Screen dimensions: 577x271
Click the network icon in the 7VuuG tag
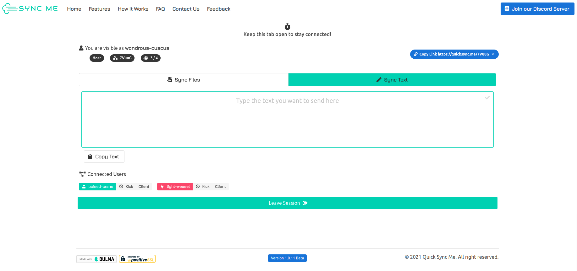(x=115, y=58)
